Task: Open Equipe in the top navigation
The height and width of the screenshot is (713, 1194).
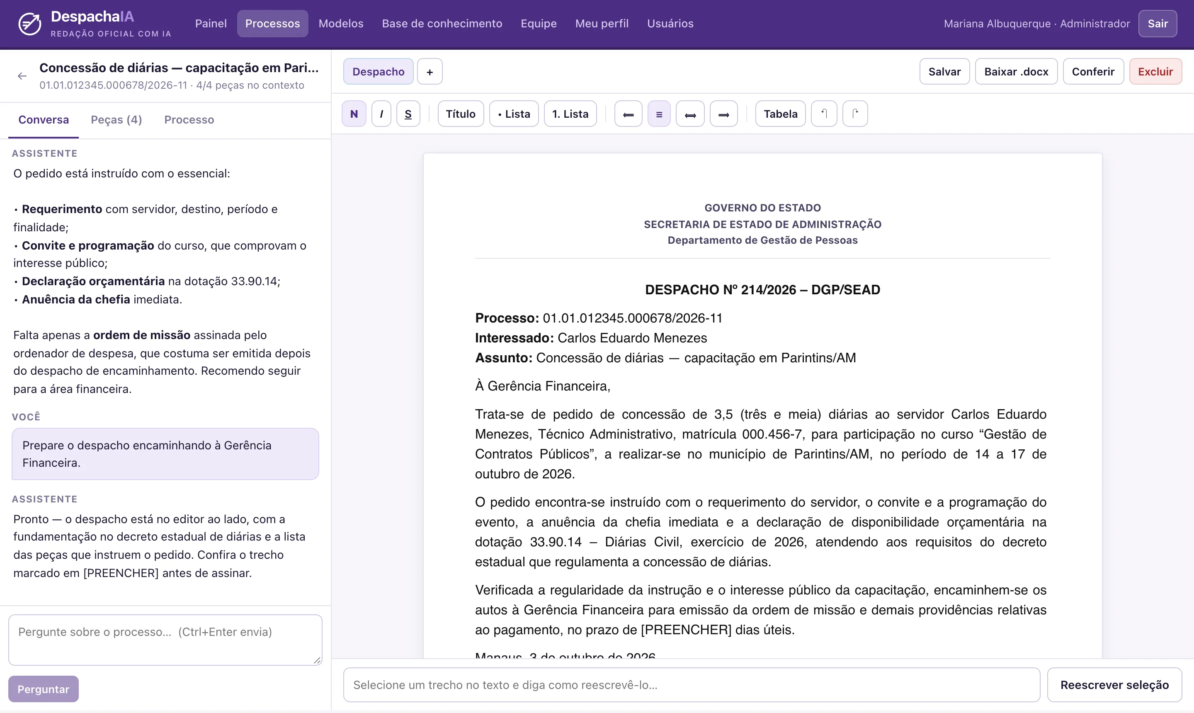Action: (538, 24)
